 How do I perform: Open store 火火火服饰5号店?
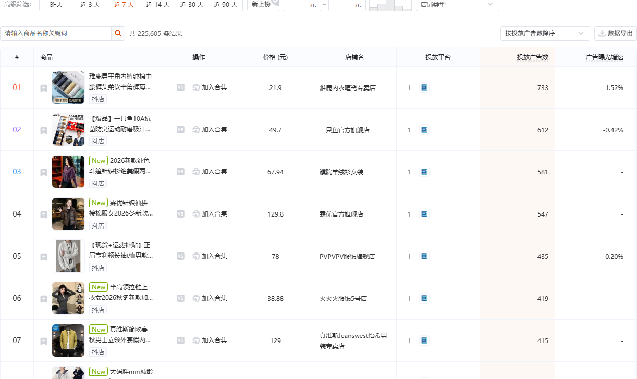pos(344,299)
